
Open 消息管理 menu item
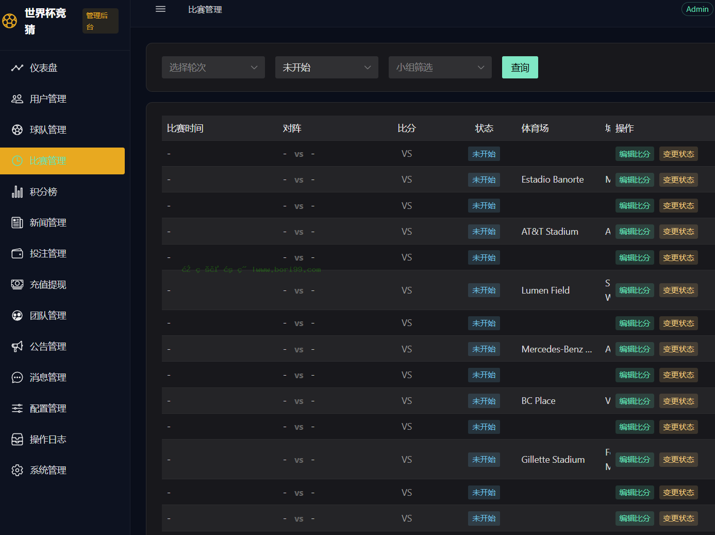(x=62, y=377)
